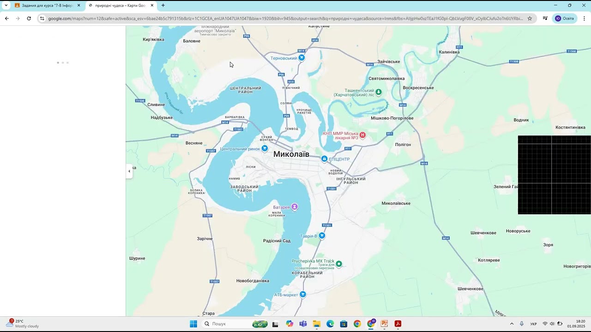Go back in browser history

(x=6, y=18)
